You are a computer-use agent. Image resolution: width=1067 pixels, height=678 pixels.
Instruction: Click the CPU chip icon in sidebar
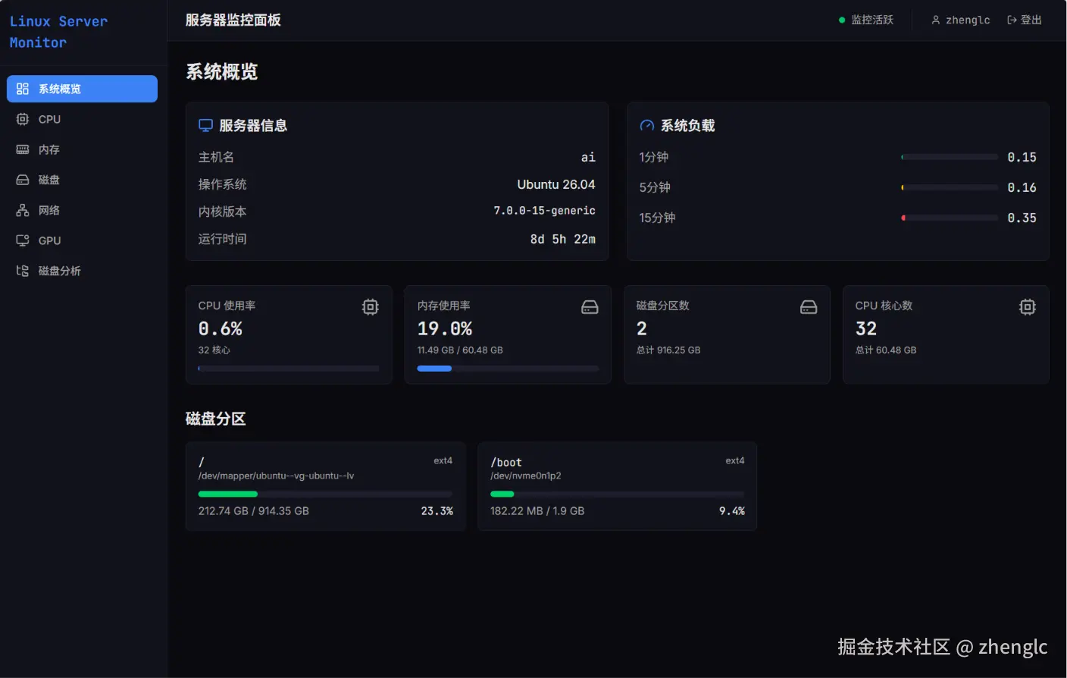[23, 119]
